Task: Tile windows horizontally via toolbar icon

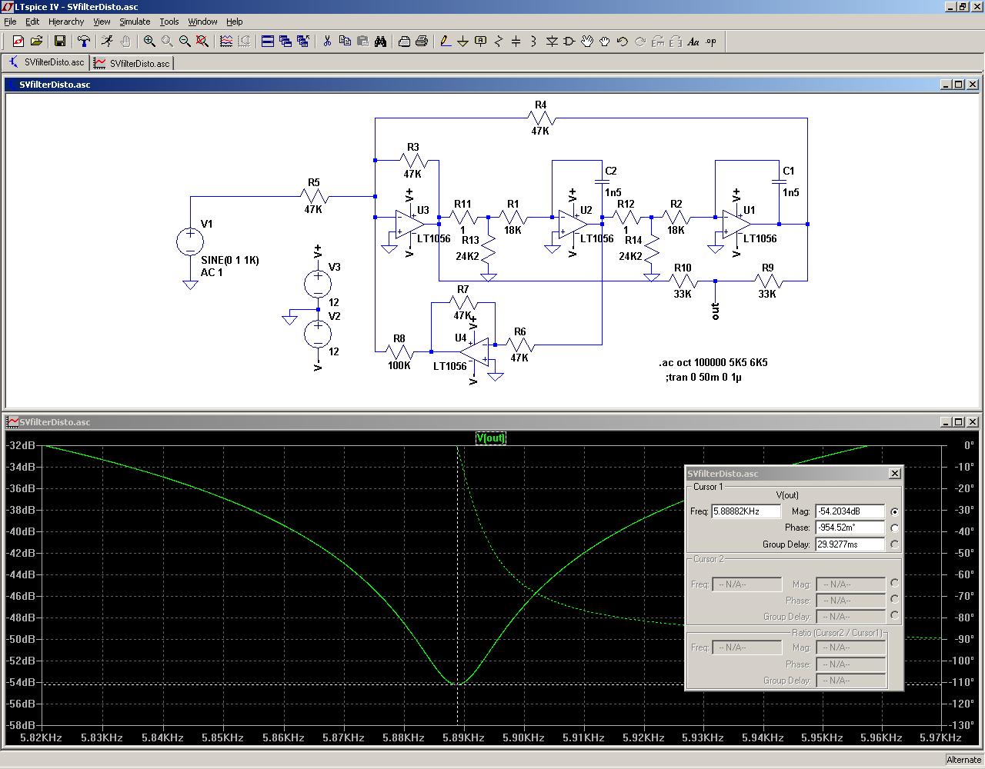Action: click(x=268, y=42)
